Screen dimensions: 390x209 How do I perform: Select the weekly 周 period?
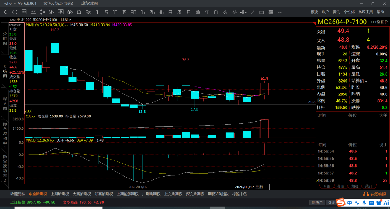click(179, 12)
